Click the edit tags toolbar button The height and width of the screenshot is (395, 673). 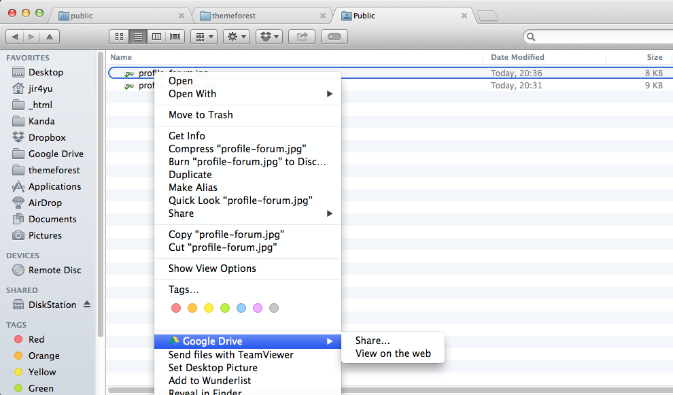(334, 37)
